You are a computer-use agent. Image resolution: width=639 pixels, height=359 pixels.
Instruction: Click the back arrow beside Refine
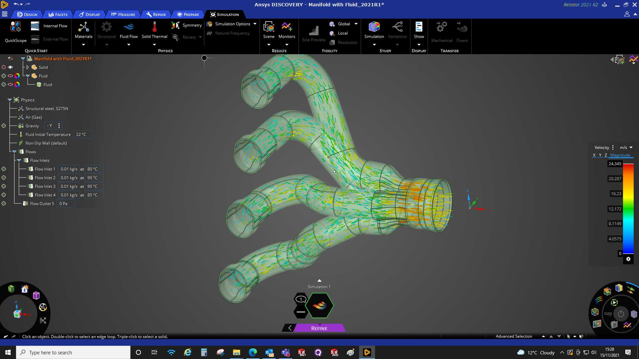pos(290,328)
